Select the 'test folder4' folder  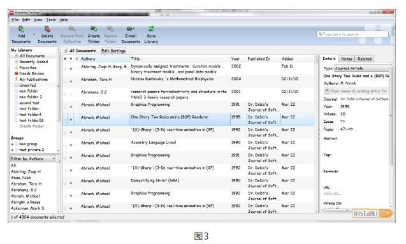[x=30, y=115]
